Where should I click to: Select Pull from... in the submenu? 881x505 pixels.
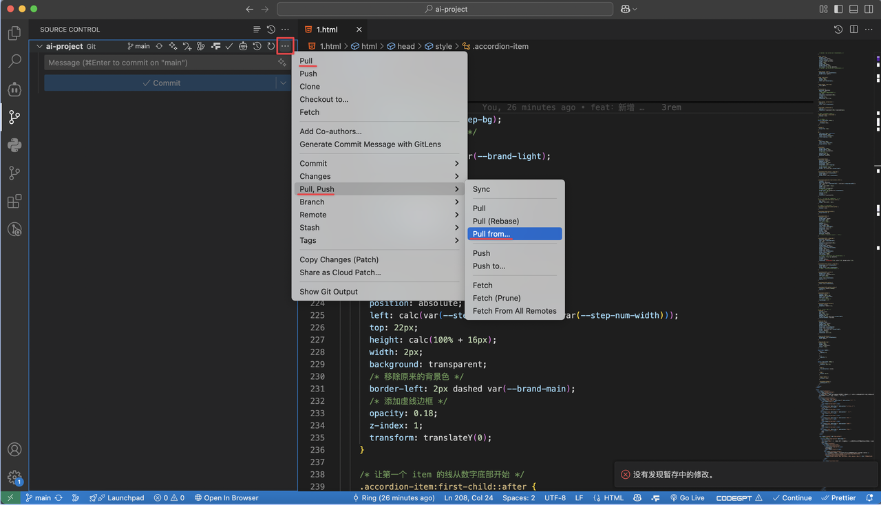point(515,234)
